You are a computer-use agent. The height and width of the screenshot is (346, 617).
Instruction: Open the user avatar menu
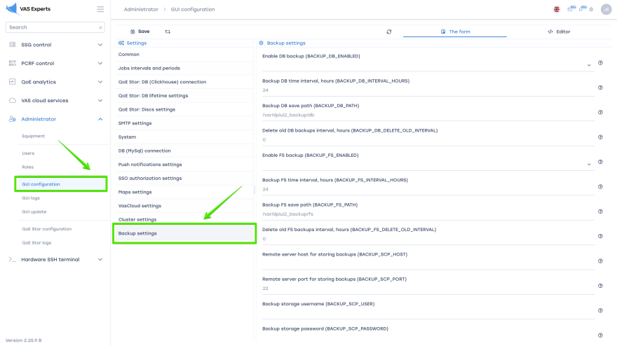pos(606,9)
